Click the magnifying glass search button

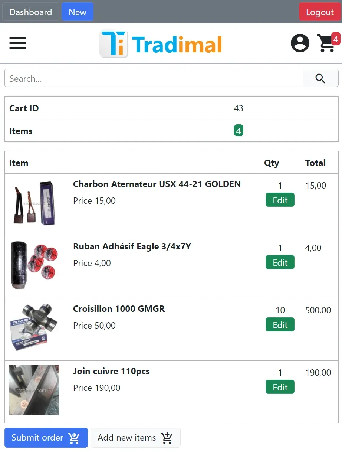click(x=320, y=78)
